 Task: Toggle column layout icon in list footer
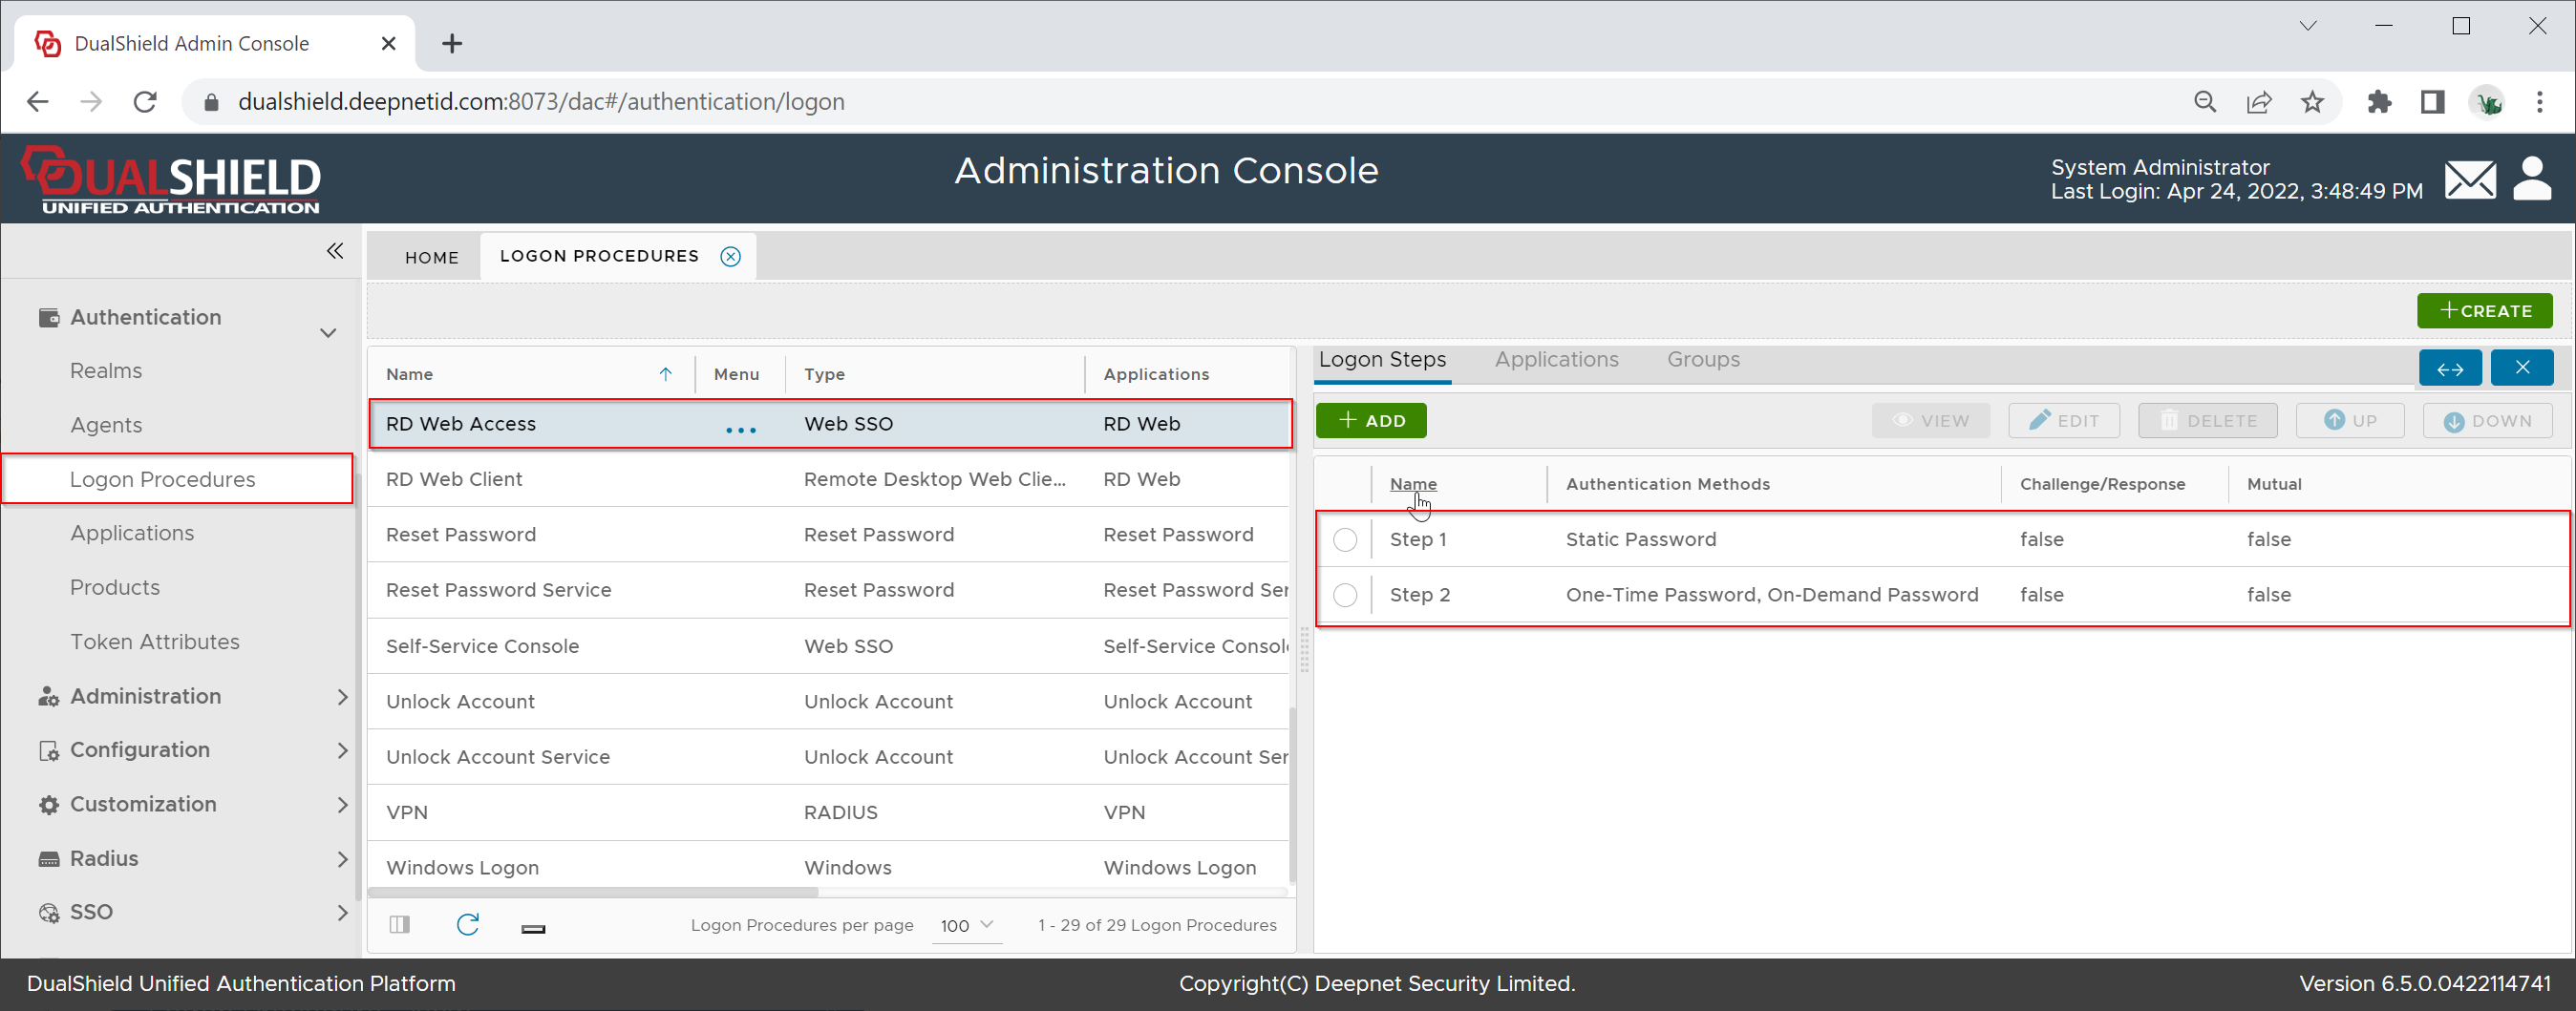click(400, 924)
